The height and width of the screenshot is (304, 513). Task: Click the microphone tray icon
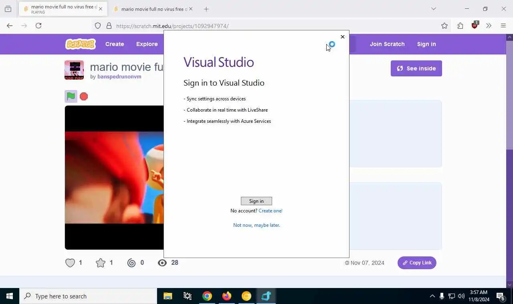442,296
